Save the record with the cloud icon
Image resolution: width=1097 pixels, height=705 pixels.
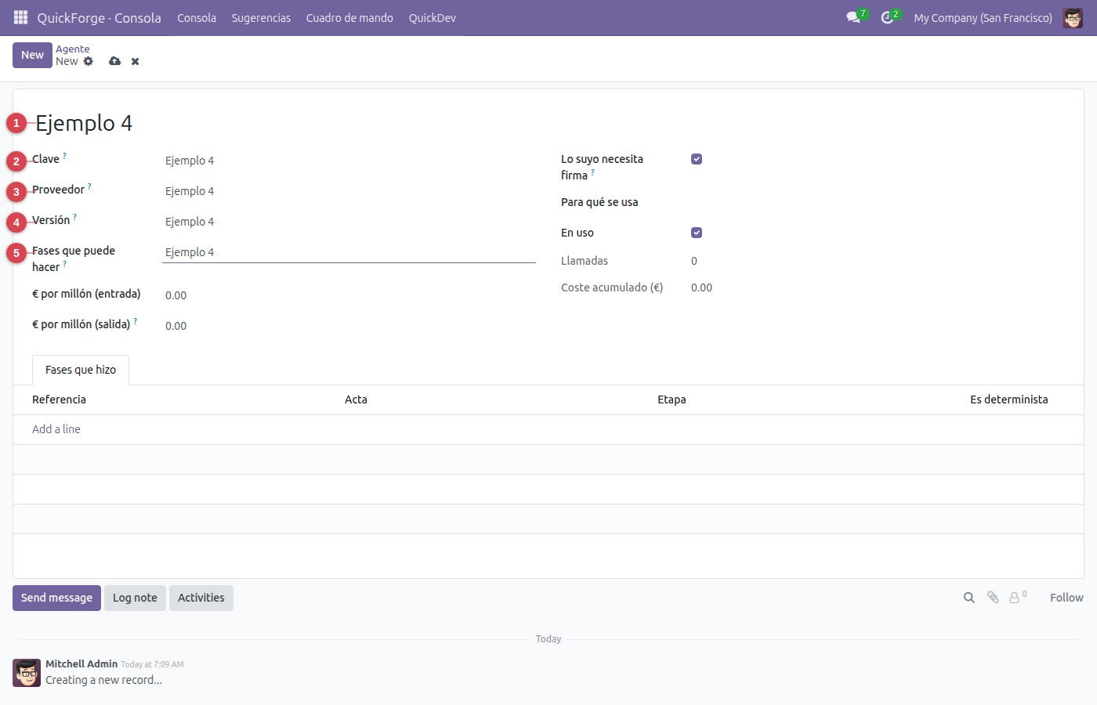pos(114,61)
